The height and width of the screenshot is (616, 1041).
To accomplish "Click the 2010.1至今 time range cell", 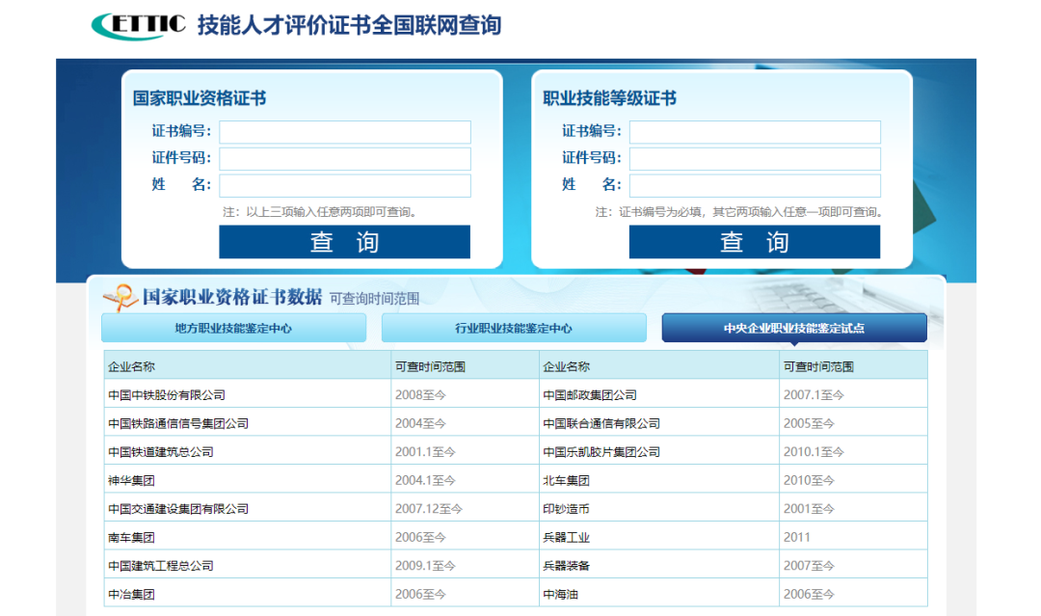I will pos(853,452).
